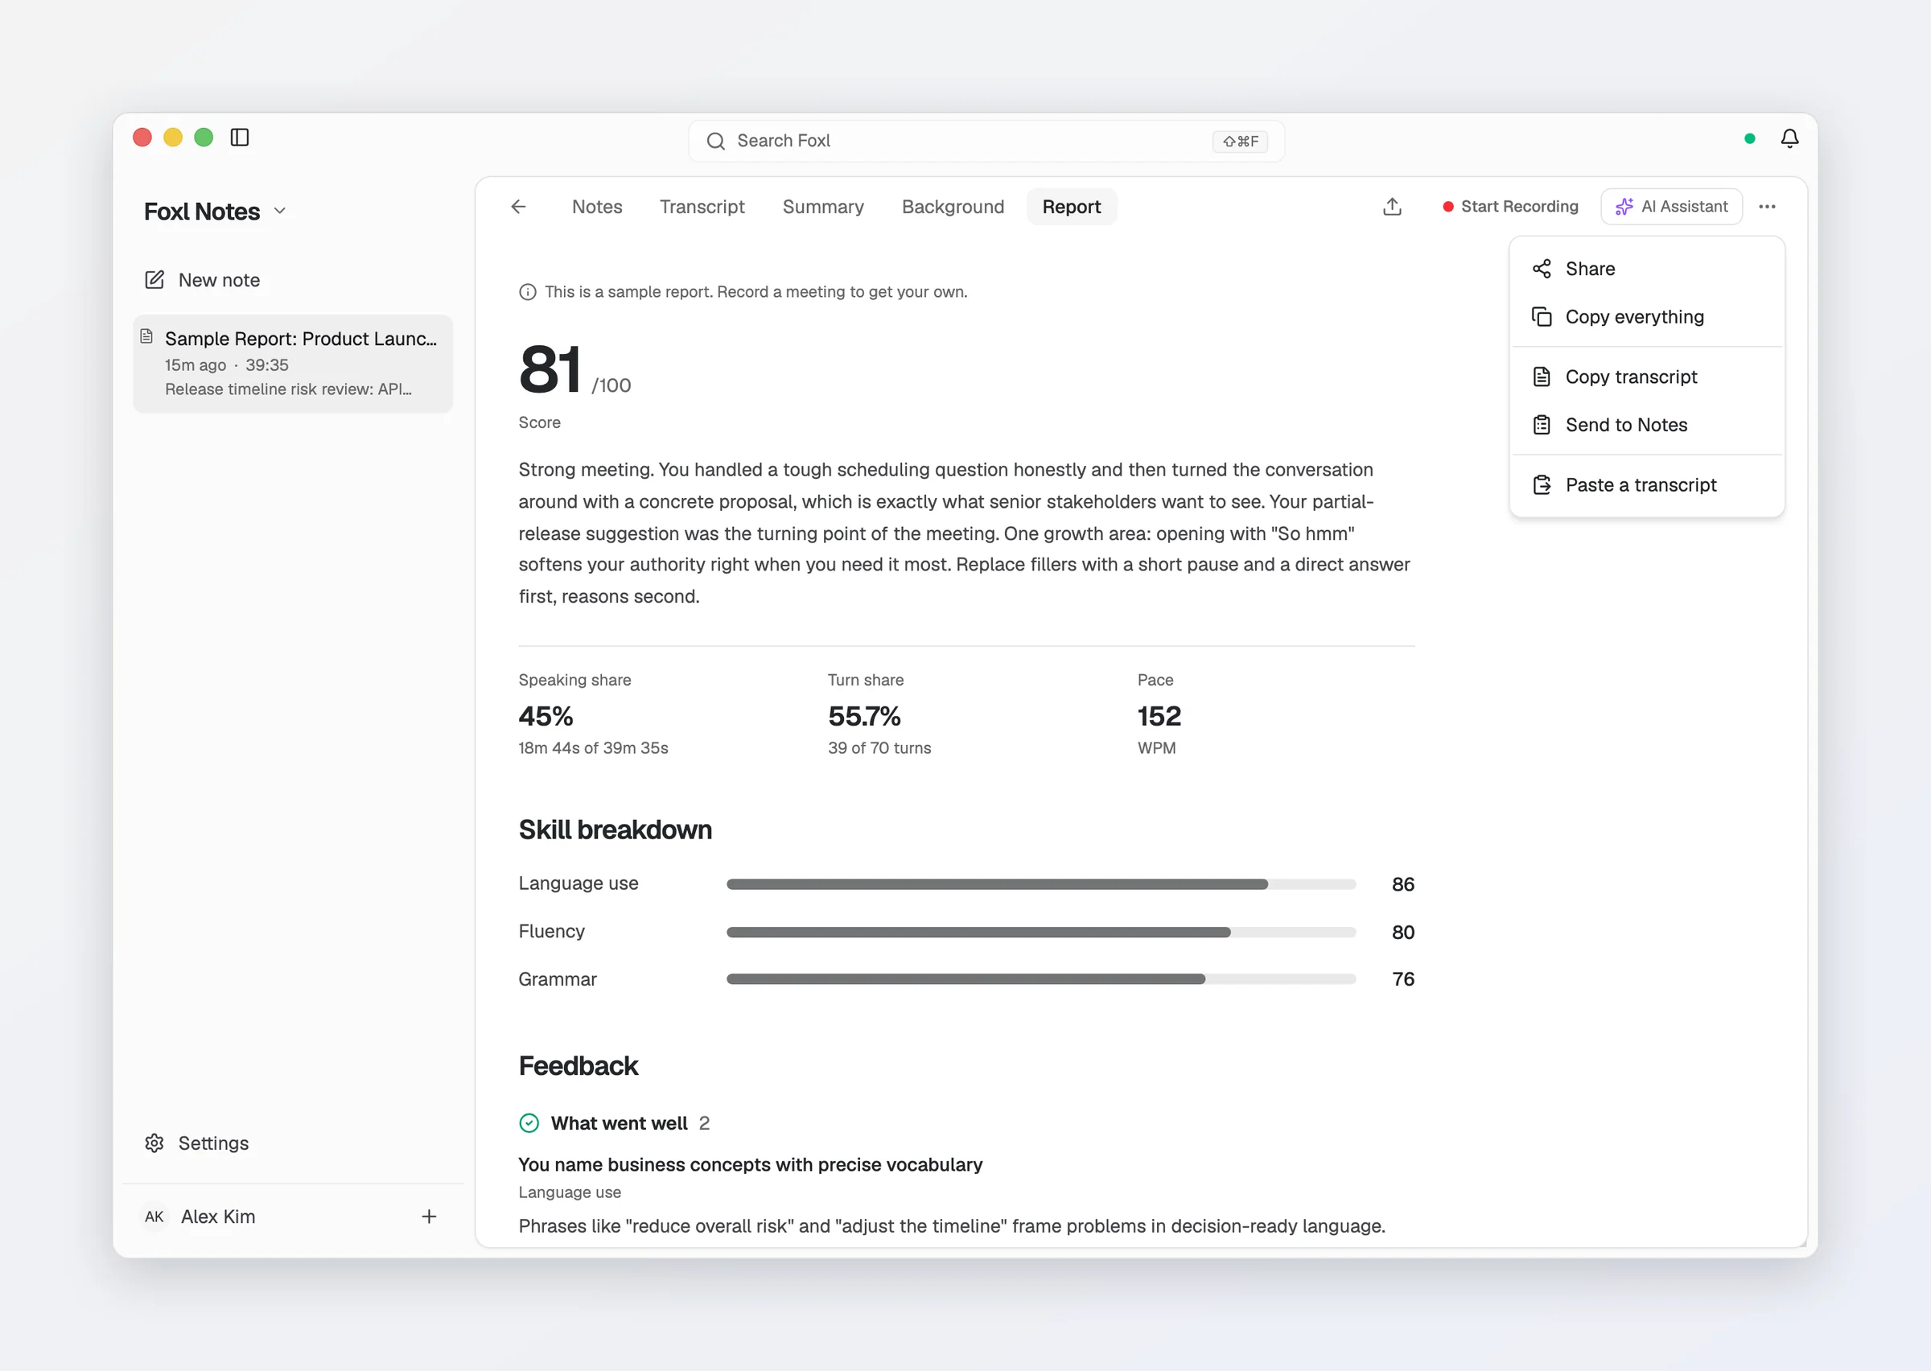This screenshot has height=1371, width=1931.
Task: Click the search magnifier icon
Action: tap(716, 141)
